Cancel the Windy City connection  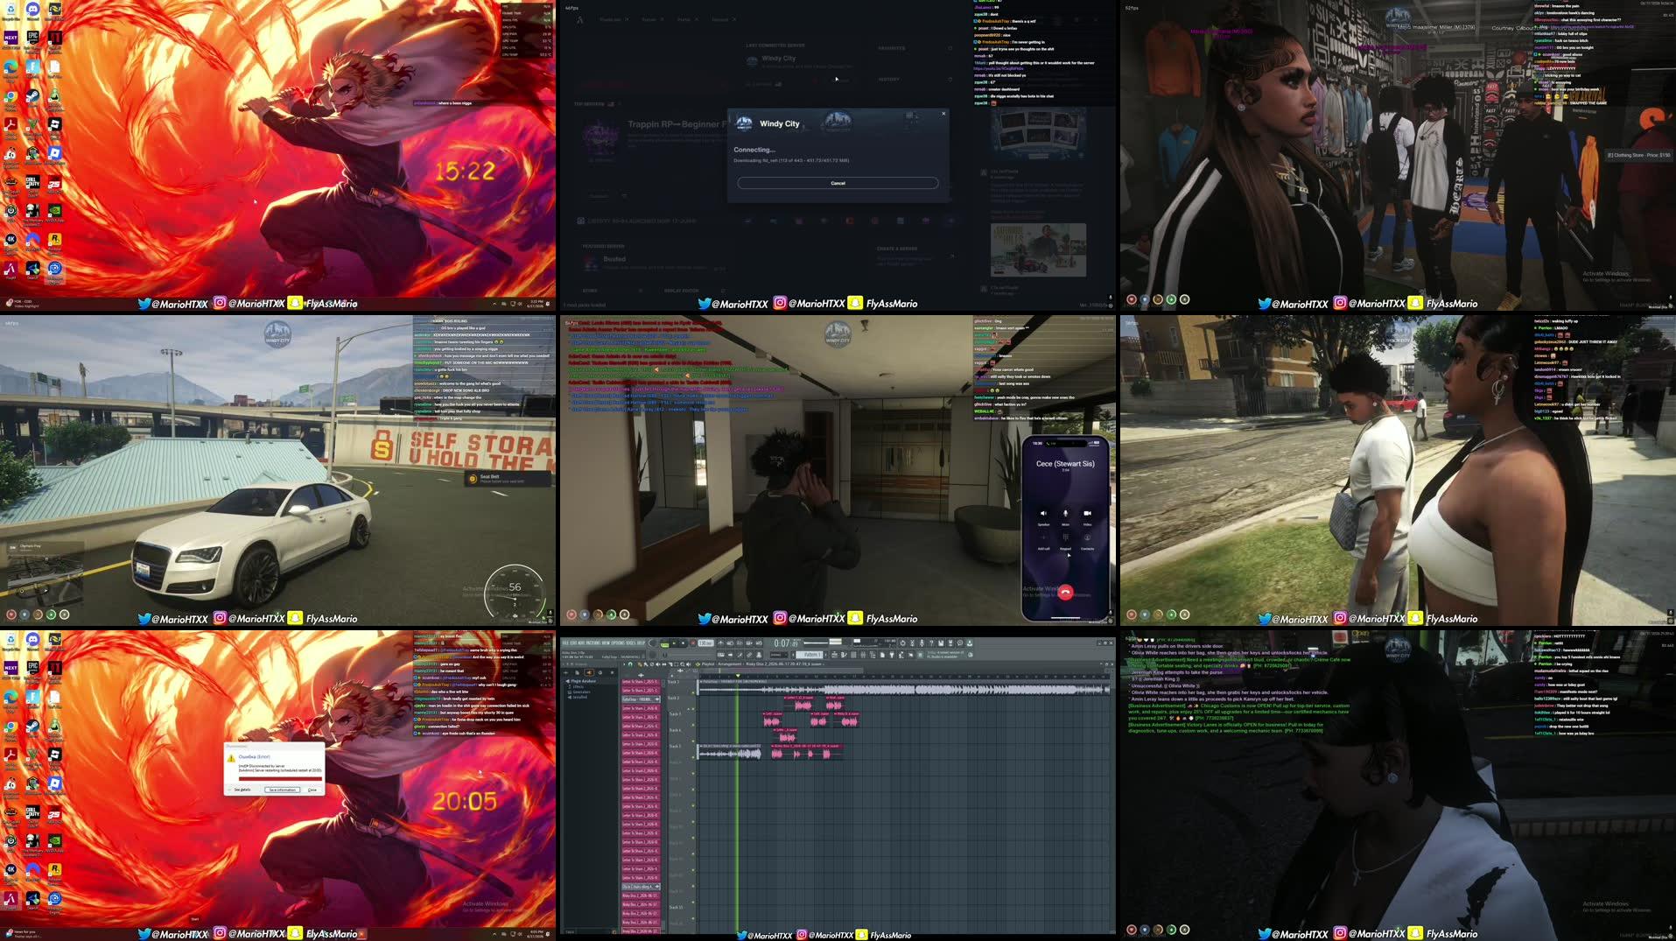pyautogui.click(x=838, y=183)
